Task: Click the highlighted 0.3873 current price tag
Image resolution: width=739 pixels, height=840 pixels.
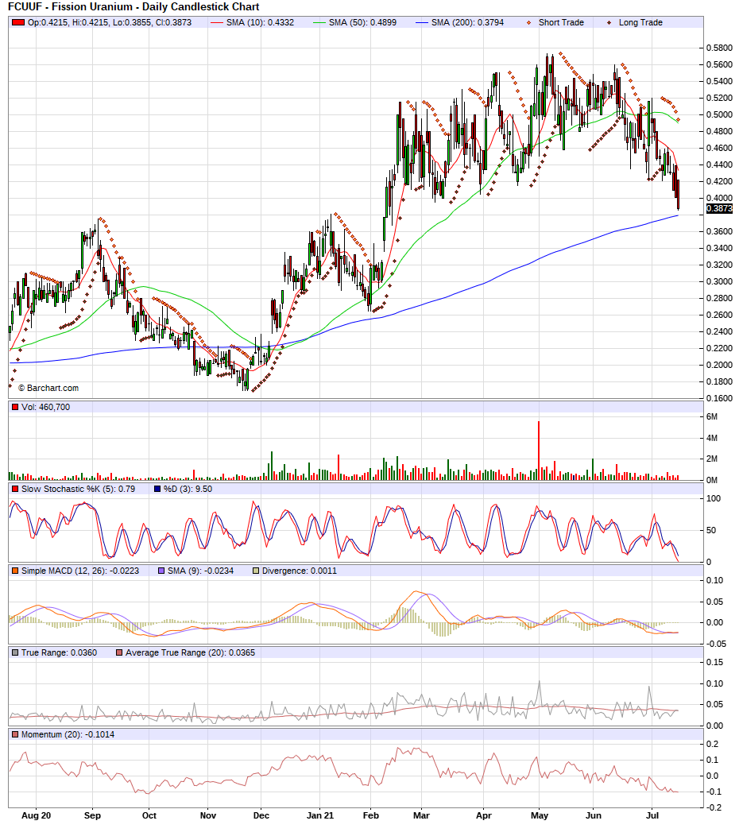Action: tap(719, 208)
